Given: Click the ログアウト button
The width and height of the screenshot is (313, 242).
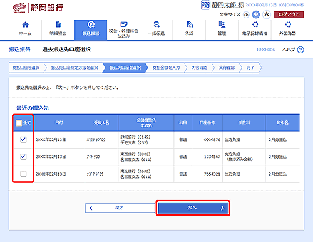Looking at the screenshot, I should click(x=289, y=14).
